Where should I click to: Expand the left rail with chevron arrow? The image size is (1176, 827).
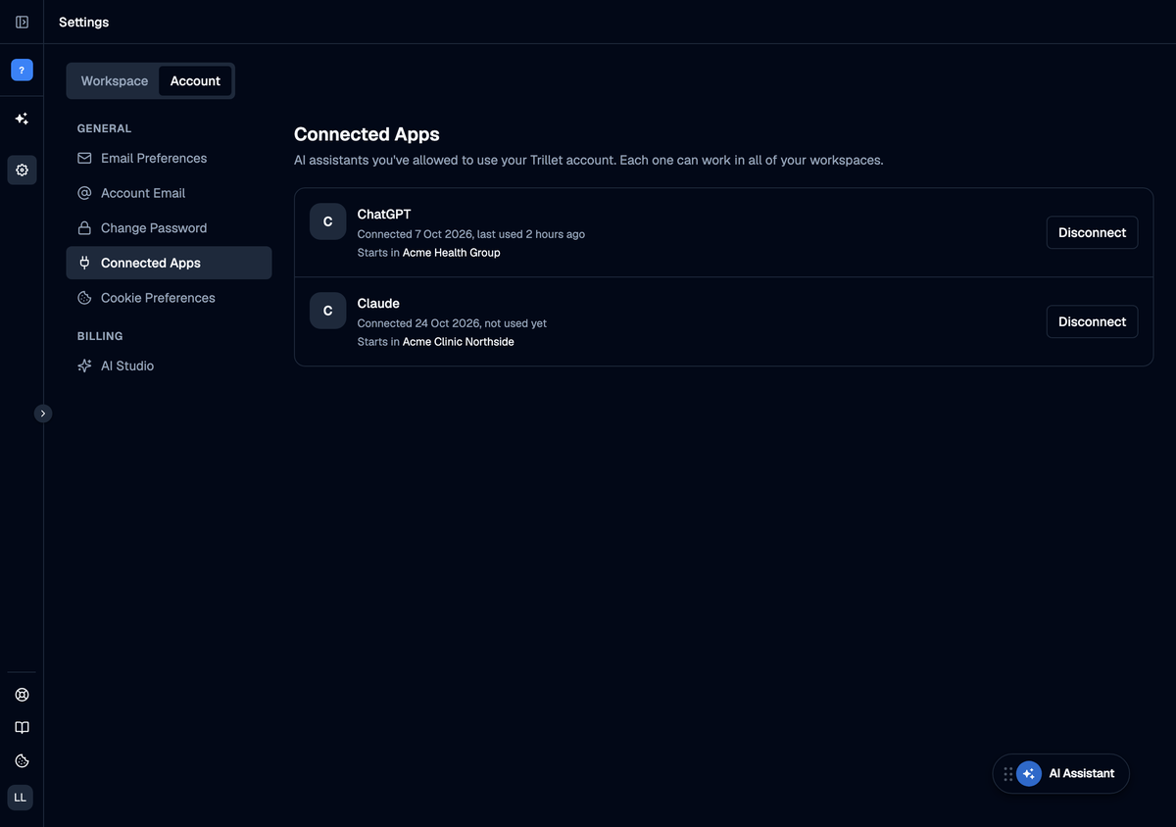(43, 413)
